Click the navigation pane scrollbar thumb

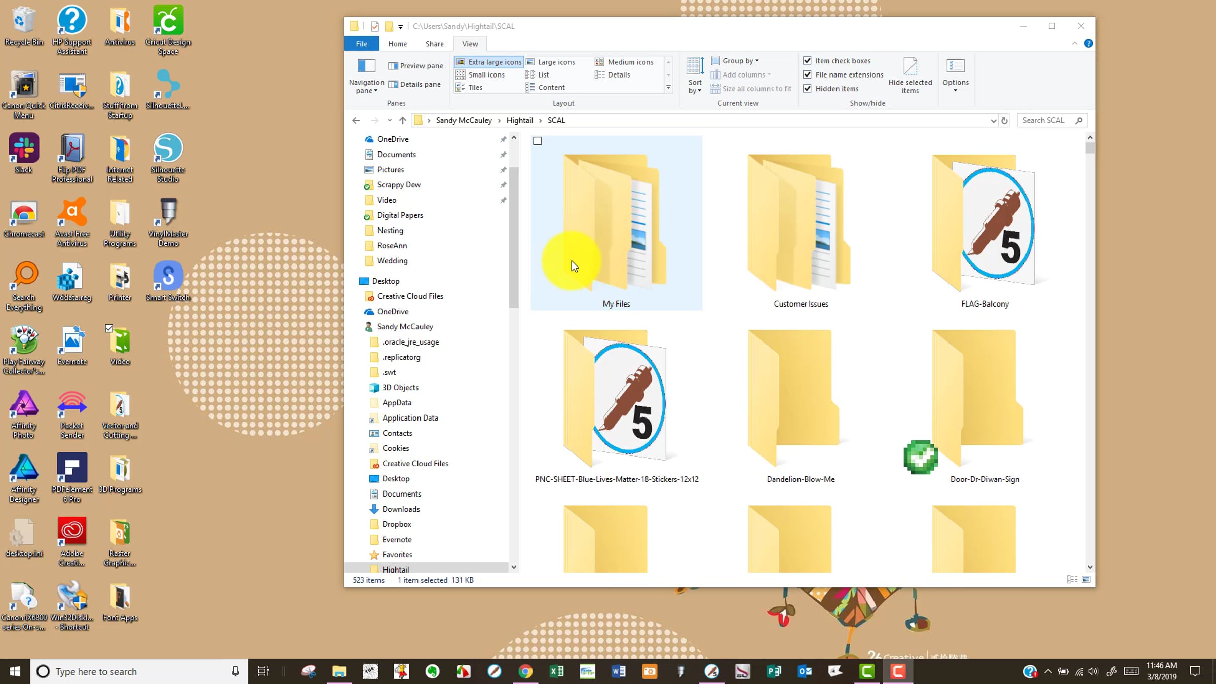514,237
